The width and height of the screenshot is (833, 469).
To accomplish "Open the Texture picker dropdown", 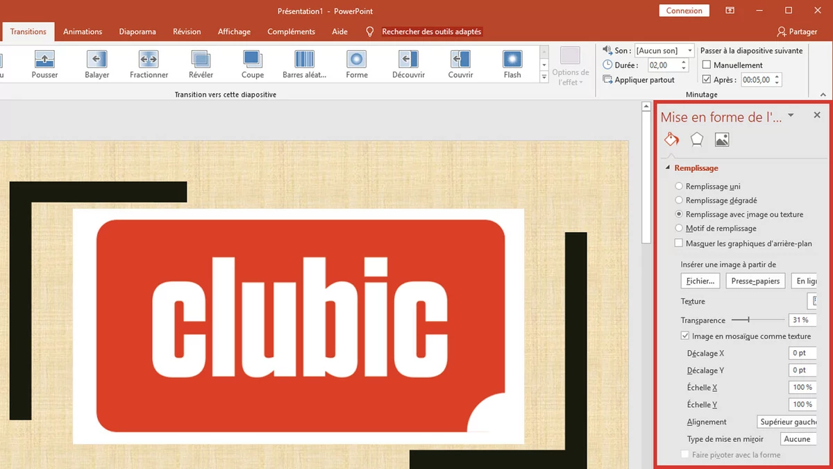I will click(812, 301).
